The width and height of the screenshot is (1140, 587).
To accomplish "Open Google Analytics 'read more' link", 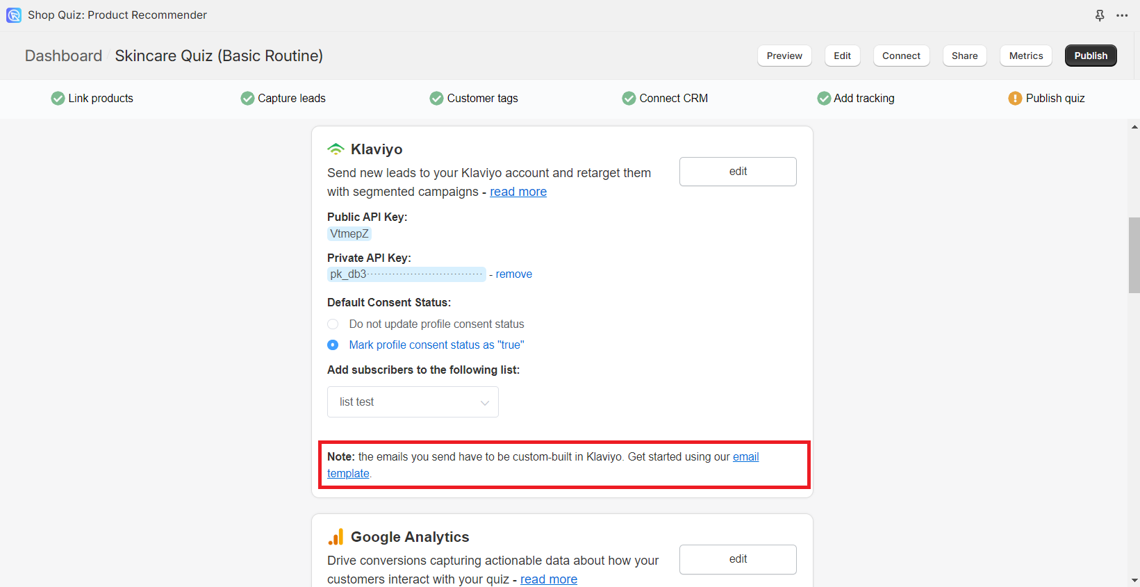I will click(x=549, y=579).
